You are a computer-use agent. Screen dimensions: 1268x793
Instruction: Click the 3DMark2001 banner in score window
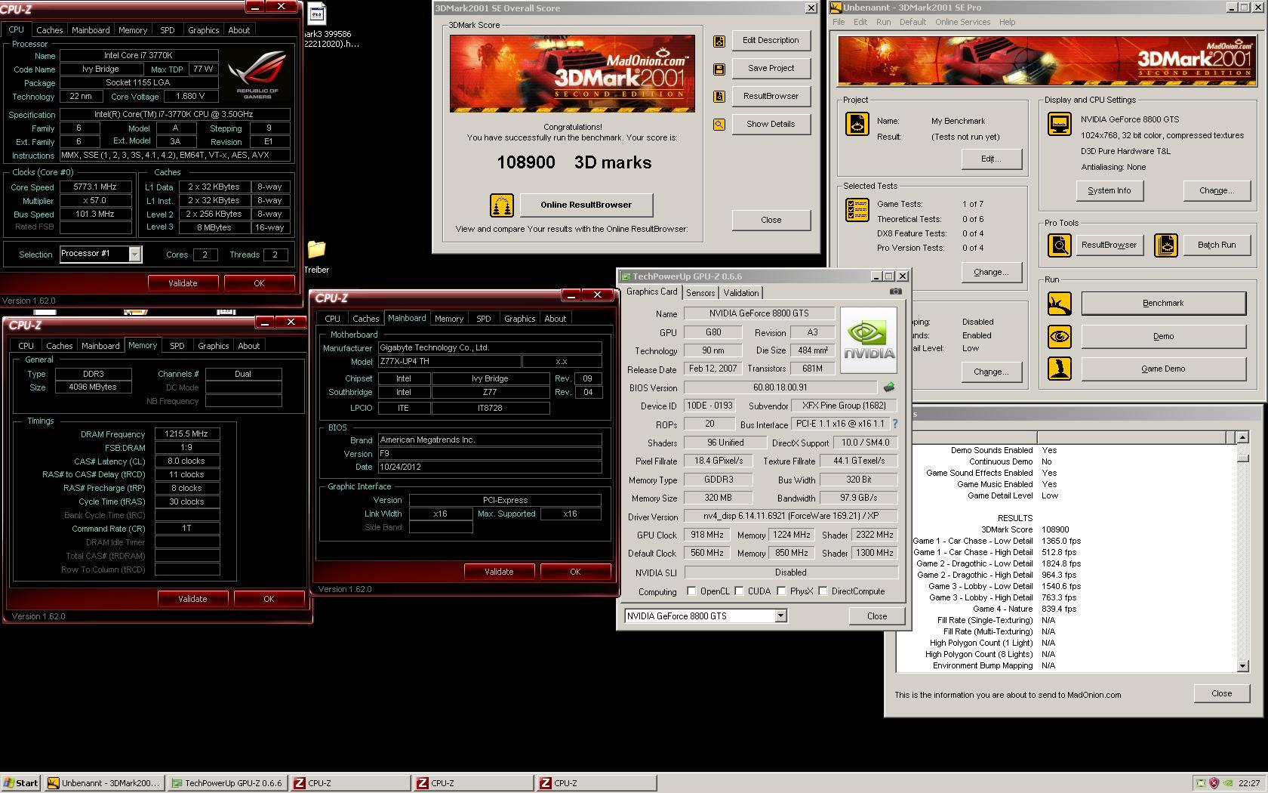click(x=572, y=73)
